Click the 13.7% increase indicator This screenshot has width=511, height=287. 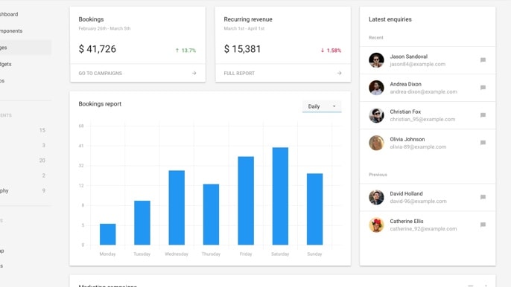(x=185, y=51)
